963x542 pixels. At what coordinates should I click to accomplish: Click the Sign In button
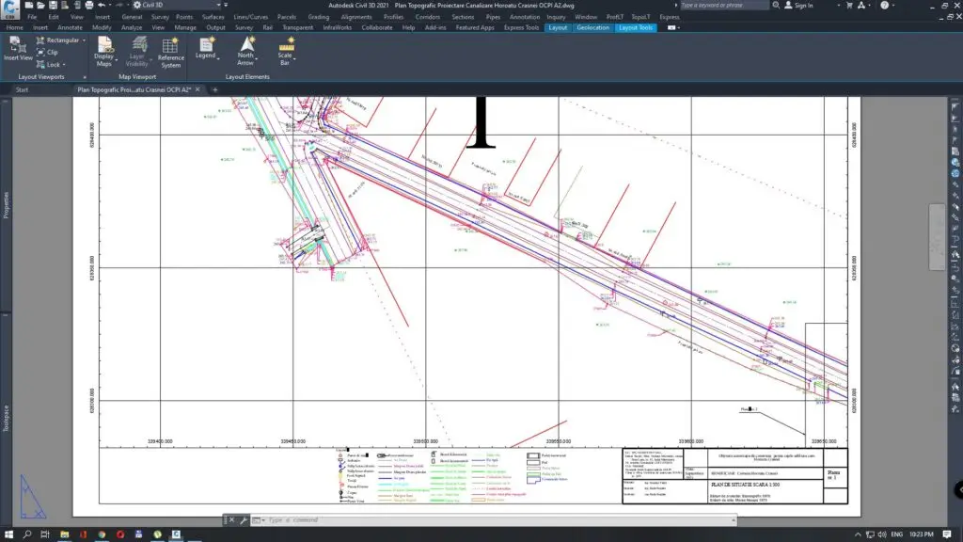click(799, 5)
